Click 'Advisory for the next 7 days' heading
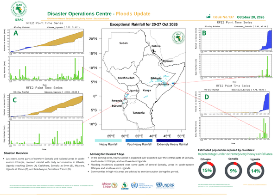This screenshot has height=196, width=278. click(107, 154)
